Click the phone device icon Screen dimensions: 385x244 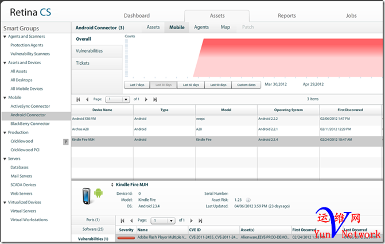85,195
